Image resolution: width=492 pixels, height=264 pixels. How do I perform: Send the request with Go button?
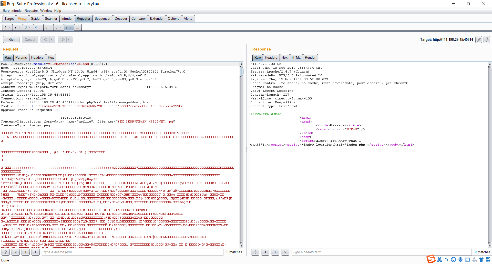click(x=11, y=39)
